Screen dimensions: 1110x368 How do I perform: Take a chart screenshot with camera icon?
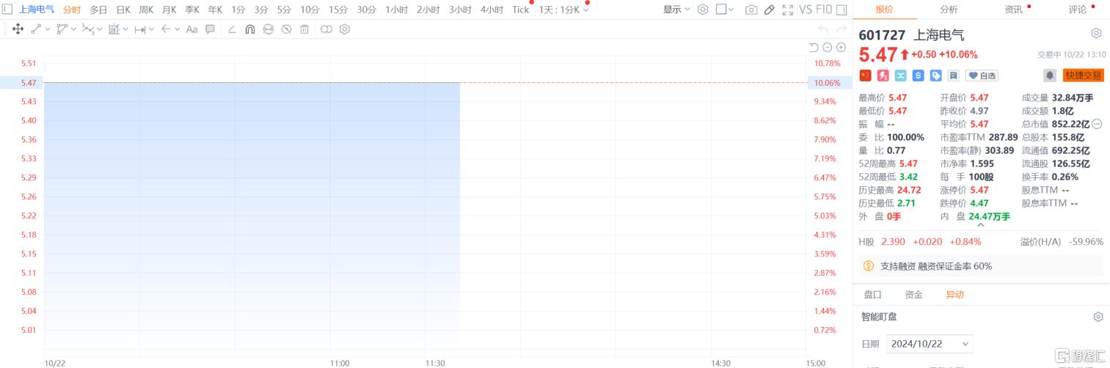pyautogui.click(x=751, y=10)
